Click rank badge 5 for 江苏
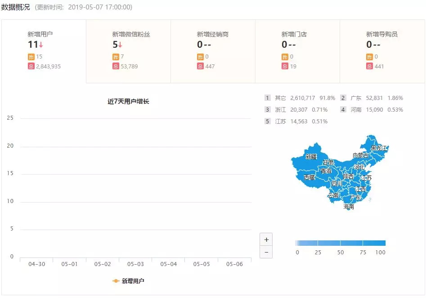Image resolution: width=426 pixels, height=298 pixels. (267, 121)
